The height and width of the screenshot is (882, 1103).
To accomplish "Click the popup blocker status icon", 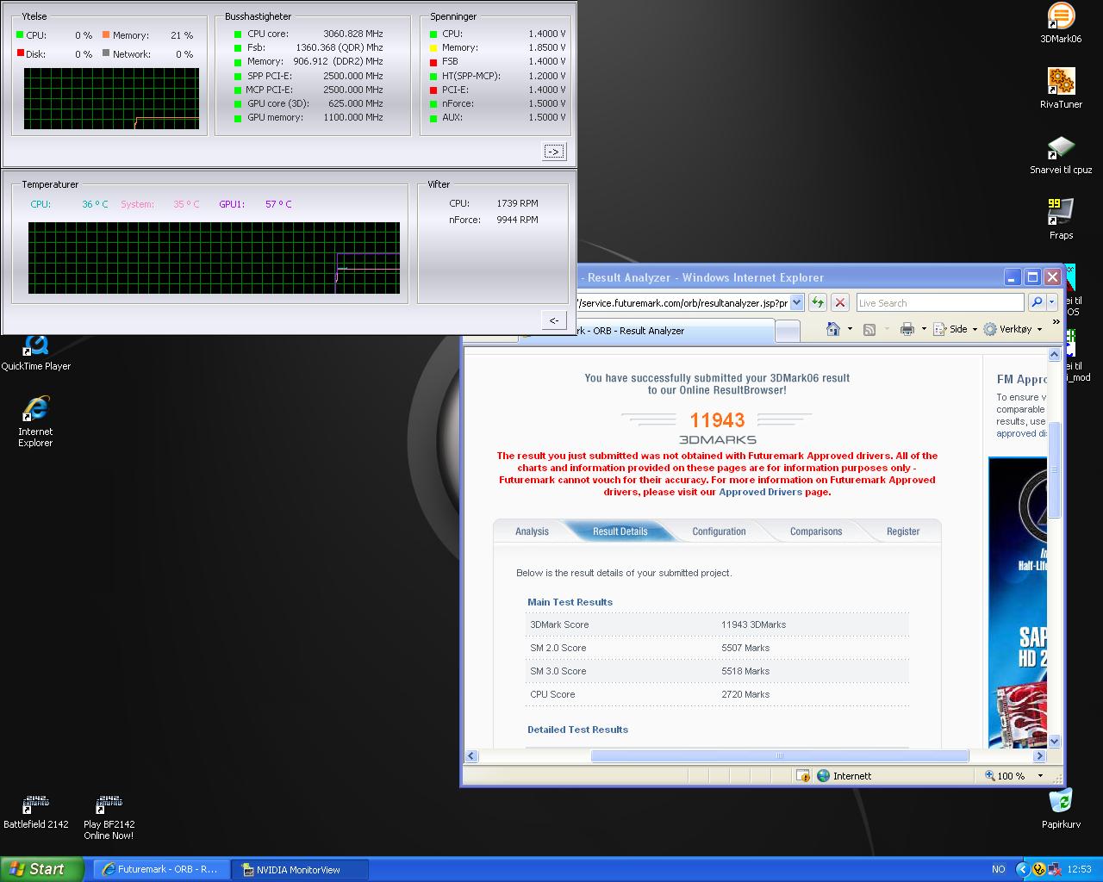I will point(803,776).
